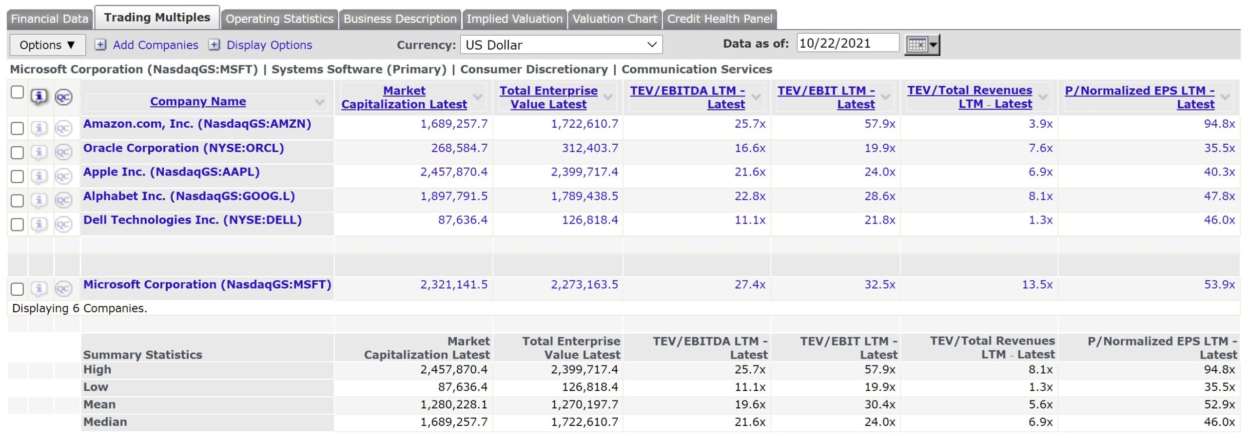Screen dimensions: 1248x439
Task: Click the plus icon beside Add Companies
Action: [x=100, y=45]
